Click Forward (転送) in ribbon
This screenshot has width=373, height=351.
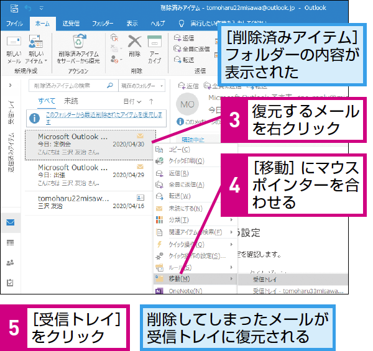[184, 60]
